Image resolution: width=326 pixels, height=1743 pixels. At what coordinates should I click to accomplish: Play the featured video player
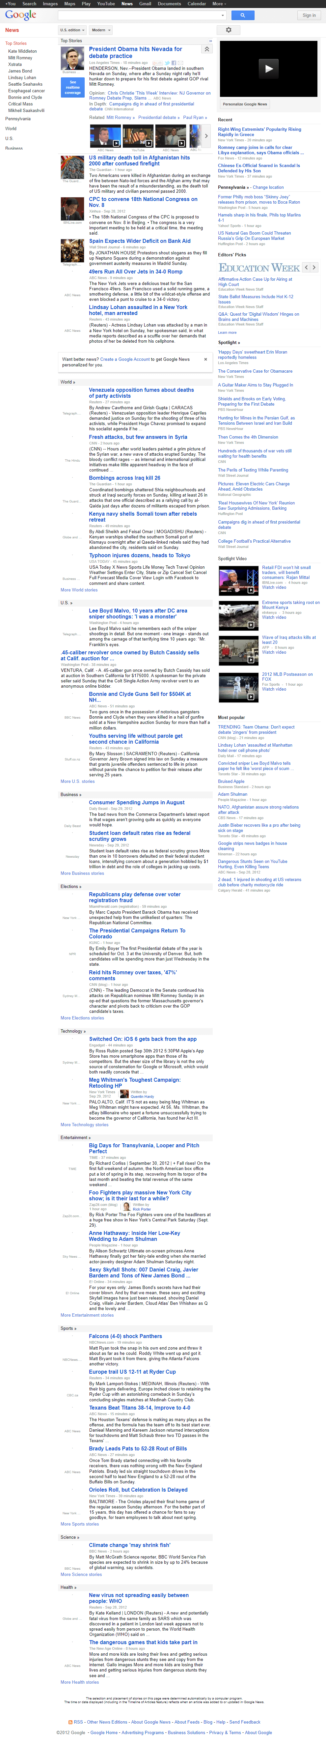(x=268, y=68)
